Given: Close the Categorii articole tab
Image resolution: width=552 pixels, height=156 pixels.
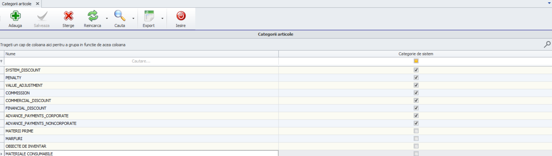Looking at the screenshot, I should 37,4.
